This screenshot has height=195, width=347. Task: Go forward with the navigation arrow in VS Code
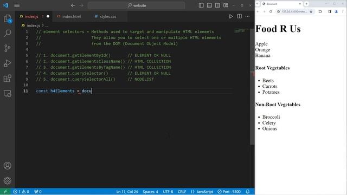[81, 5]
